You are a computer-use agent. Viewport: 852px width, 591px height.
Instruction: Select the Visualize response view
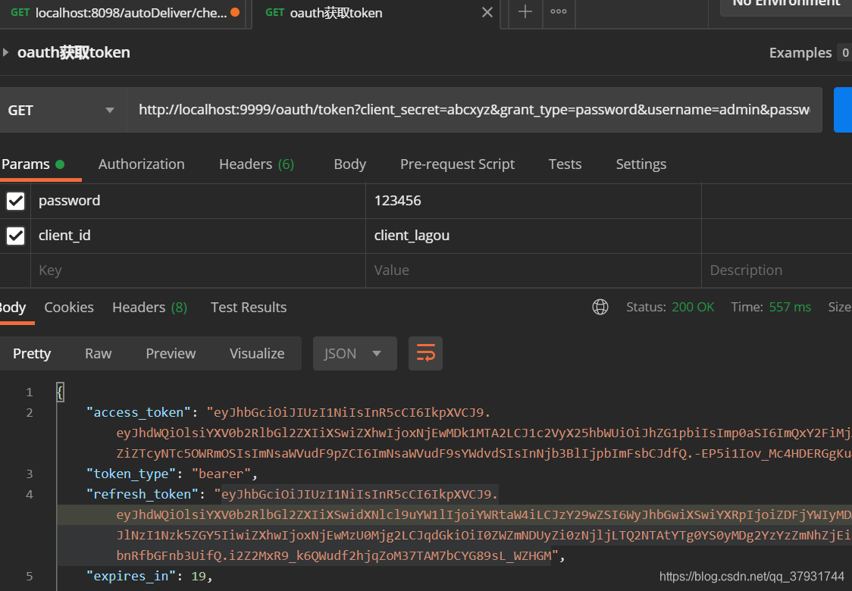pos(257,354)
